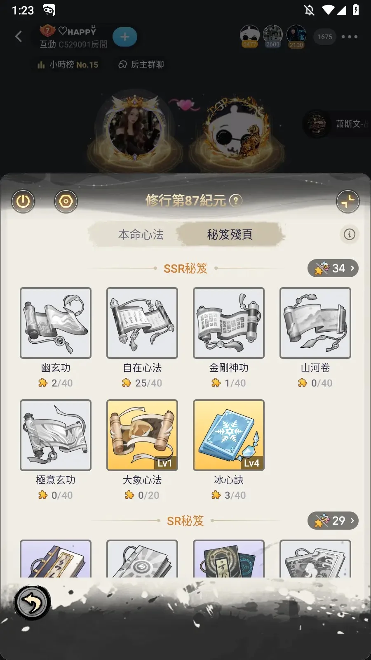Select the 自在心法 scroll
Viewport: 371px width, 660px height.
click(x=142, y=323)
